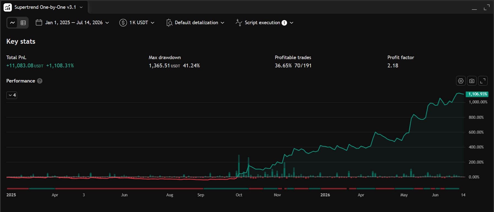
Task: Click the Aug label on the time axis
Action: (170, 195)
